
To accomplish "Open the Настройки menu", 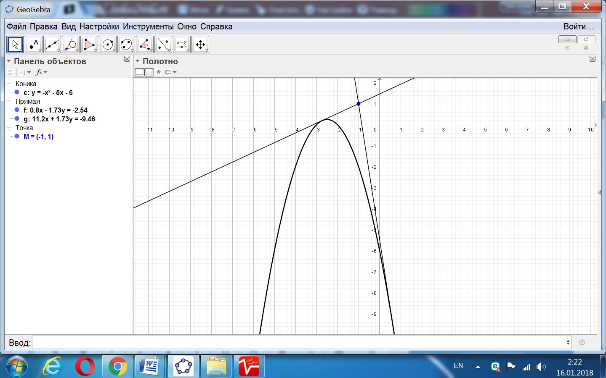I will point(99,26).
